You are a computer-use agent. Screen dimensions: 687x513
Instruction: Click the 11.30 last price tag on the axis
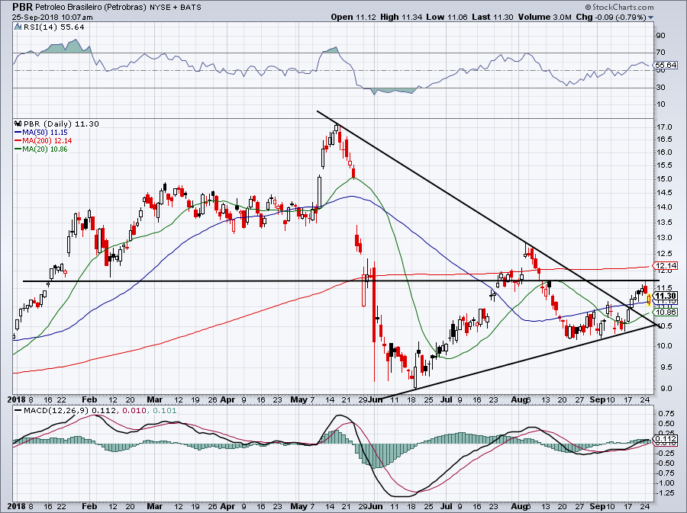click(666, 296)
